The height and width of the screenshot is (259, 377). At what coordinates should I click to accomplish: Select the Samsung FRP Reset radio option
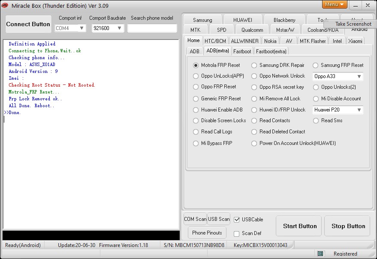coord(315,65)
